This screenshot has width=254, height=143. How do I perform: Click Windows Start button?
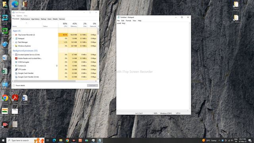3,140
